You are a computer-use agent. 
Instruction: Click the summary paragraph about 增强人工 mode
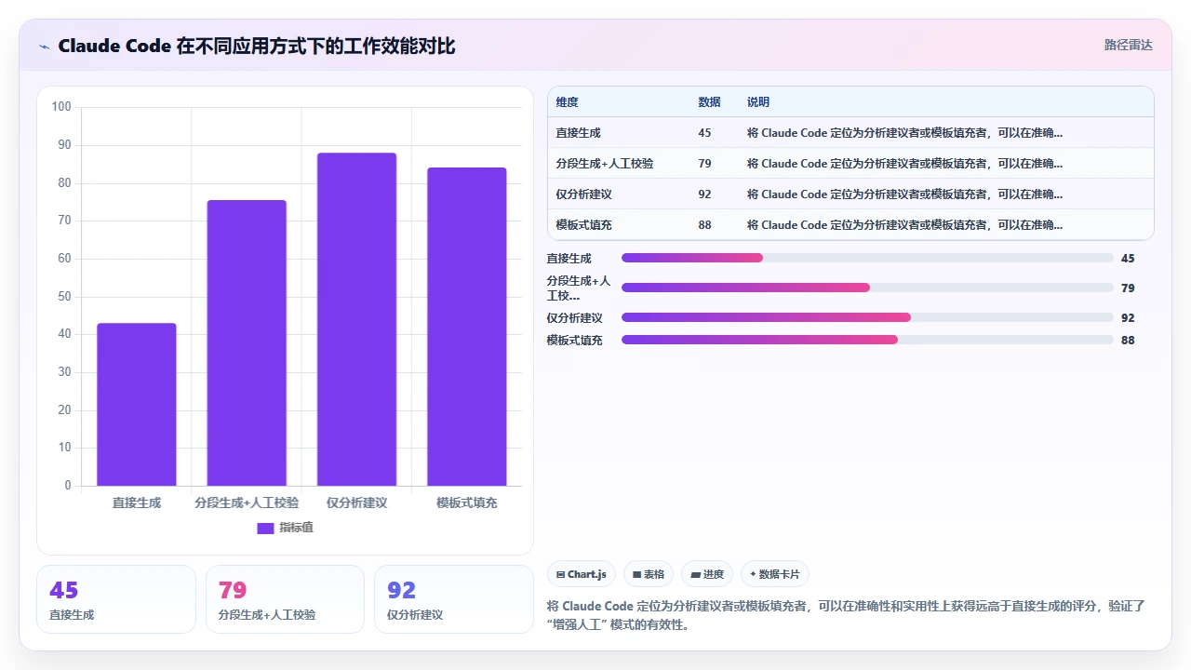click(847, 615)
